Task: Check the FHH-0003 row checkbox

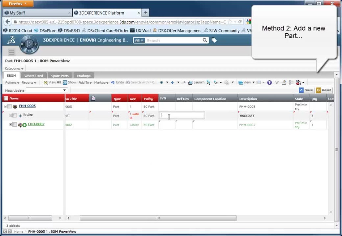Action: coord(9,106)
